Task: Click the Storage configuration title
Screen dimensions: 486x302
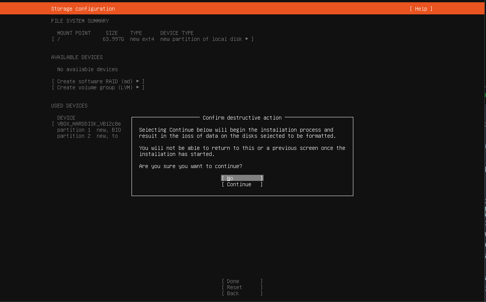Action: [83, 9]
